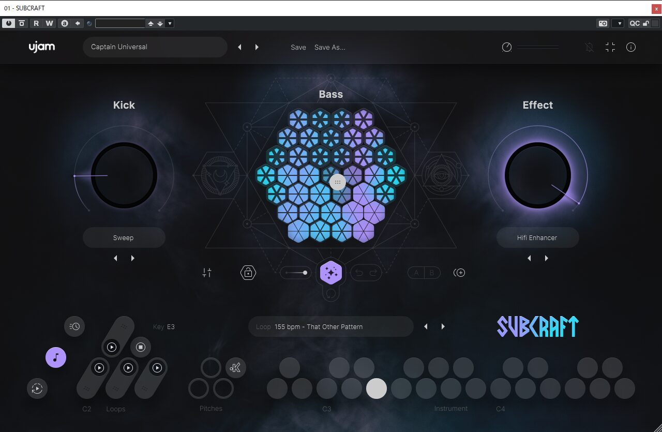Click the Kick knob
This screenshot has height=432, width=662.
point(124,175)
